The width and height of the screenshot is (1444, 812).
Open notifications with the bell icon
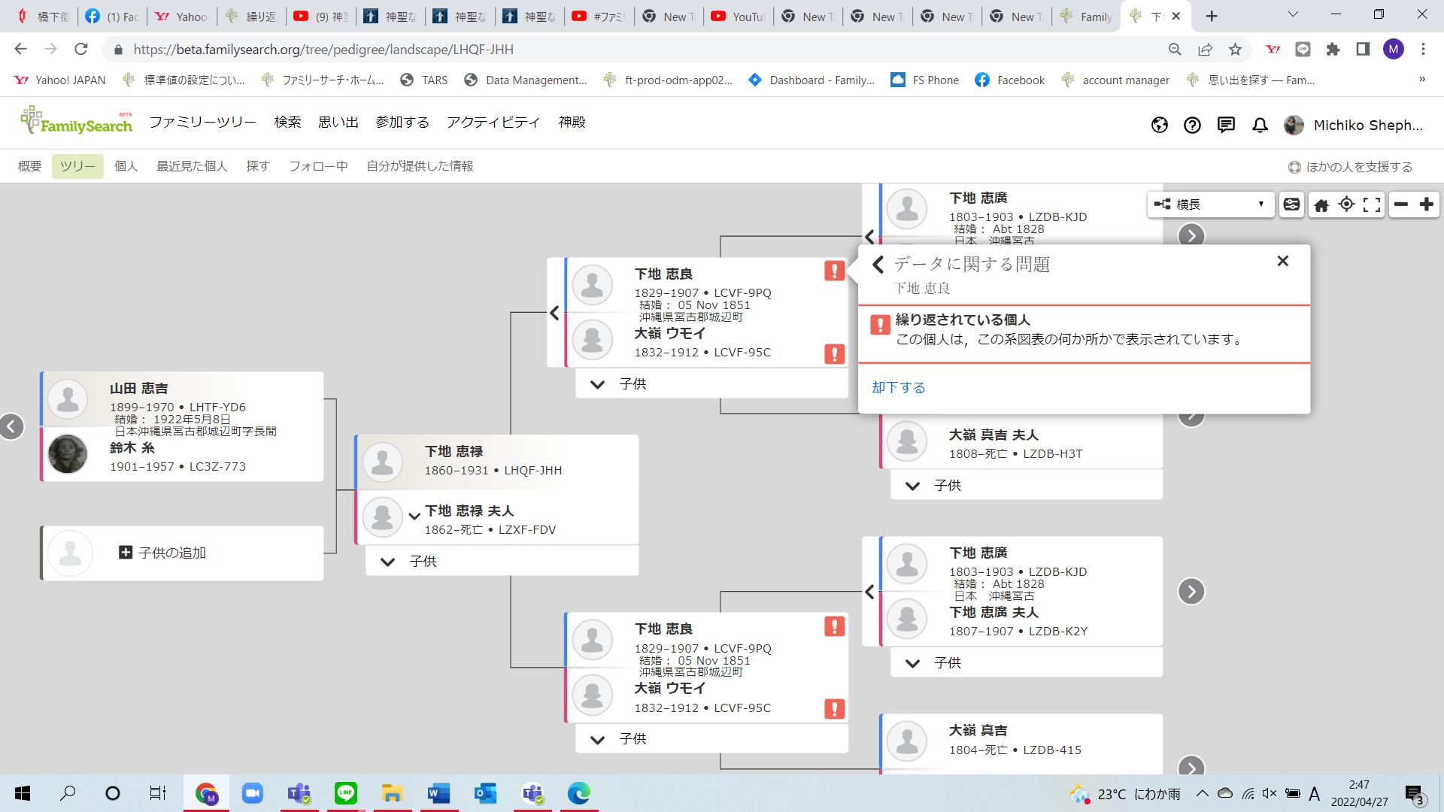click(1259, 126)
